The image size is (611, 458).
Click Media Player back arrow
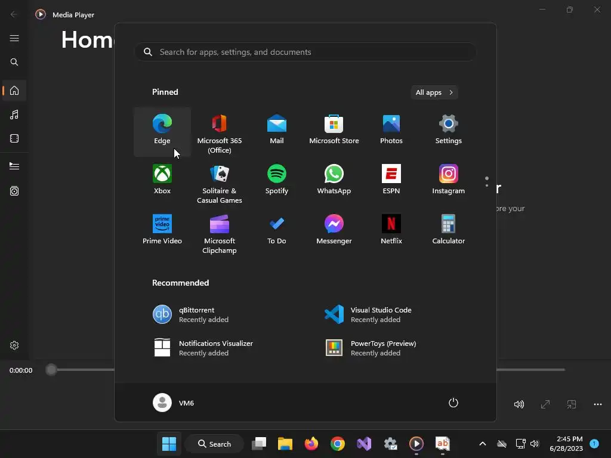coord(14,14)
